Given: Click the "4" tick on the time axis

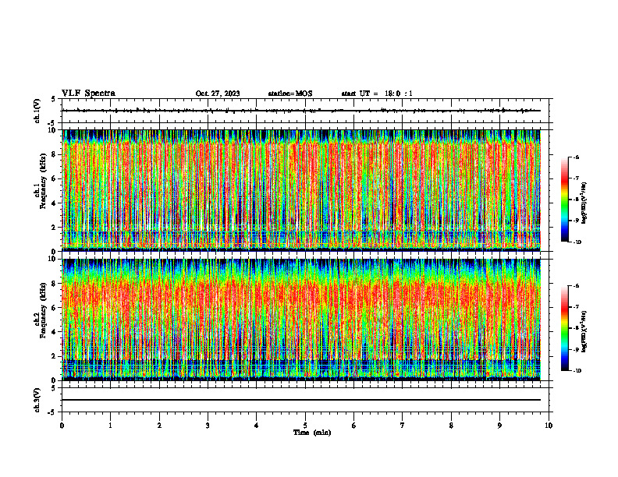Looking at the screenshot, I should tap(257, 426).
